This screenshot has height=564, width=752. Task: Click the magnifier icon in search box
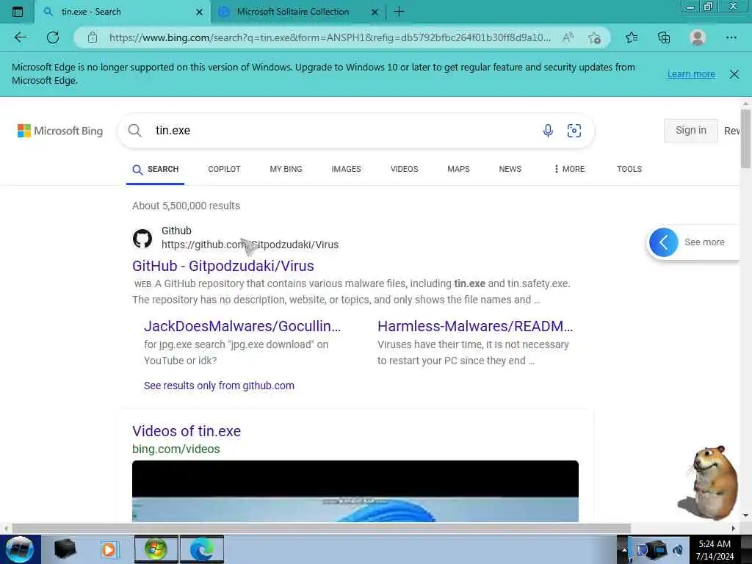135,131
